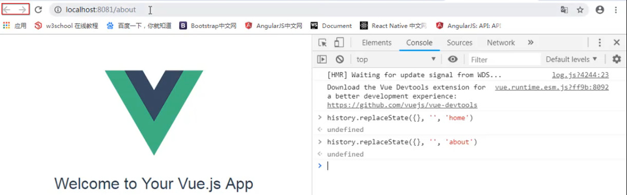Open 百度一下,你就知道 bookmark
This screenshot has width=627, height=195.
[x=139, y=26]
